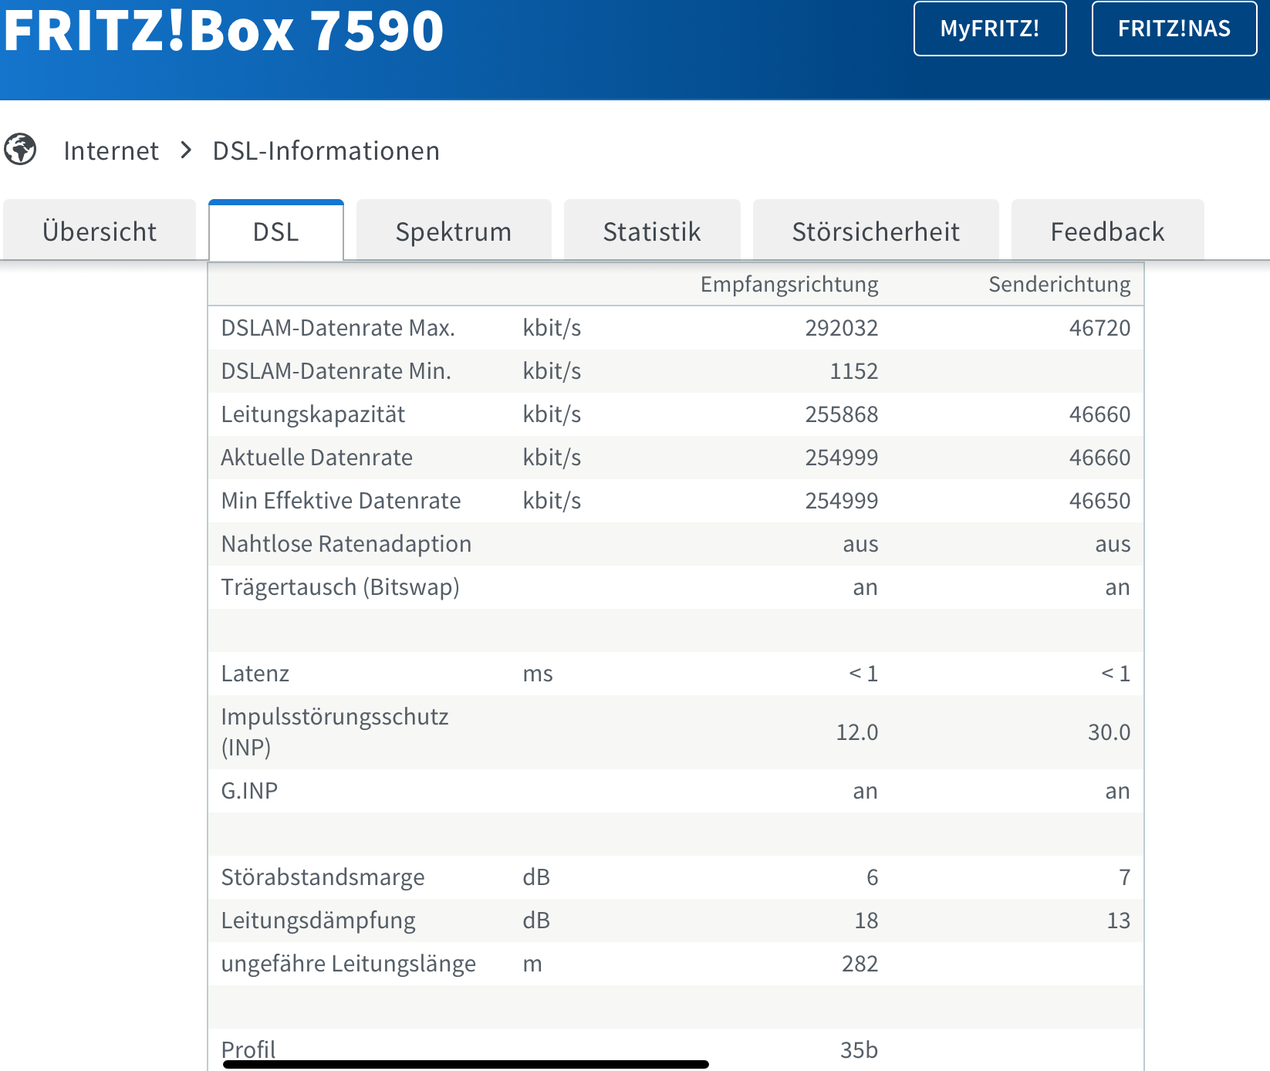The width and height of the screenshot is (1270, 1071).
Task: Click Nahtlose Ratenadaption send value aus
Action: 1113,545
